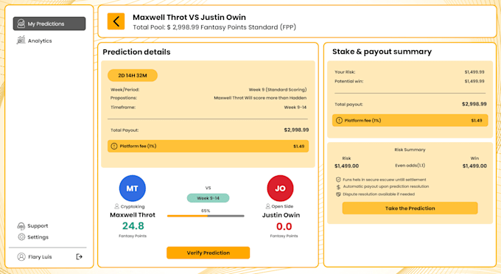
Task: Click the 0.0 fantasy points score
Action: 284,226
